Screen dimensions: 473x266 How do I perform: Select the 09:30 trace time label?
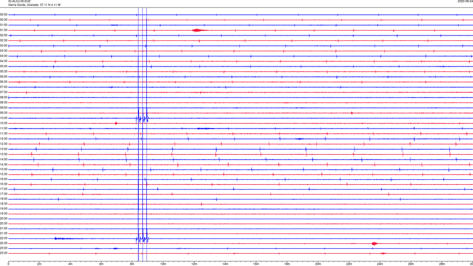point(3,113)
